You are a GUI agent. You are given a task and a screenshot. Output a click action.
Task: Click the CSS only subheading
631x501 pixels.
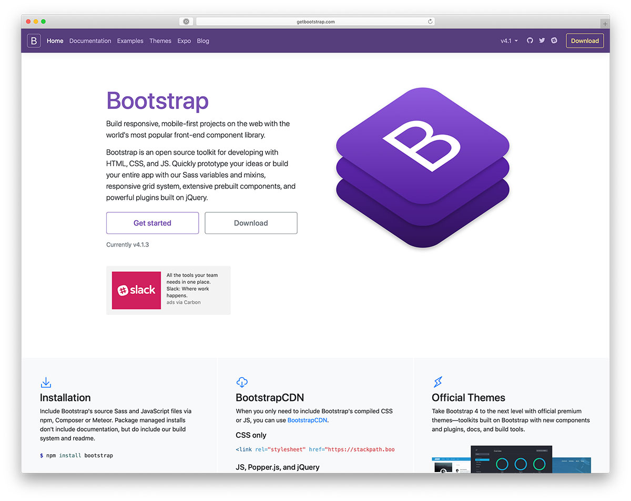tap(251, 435)
